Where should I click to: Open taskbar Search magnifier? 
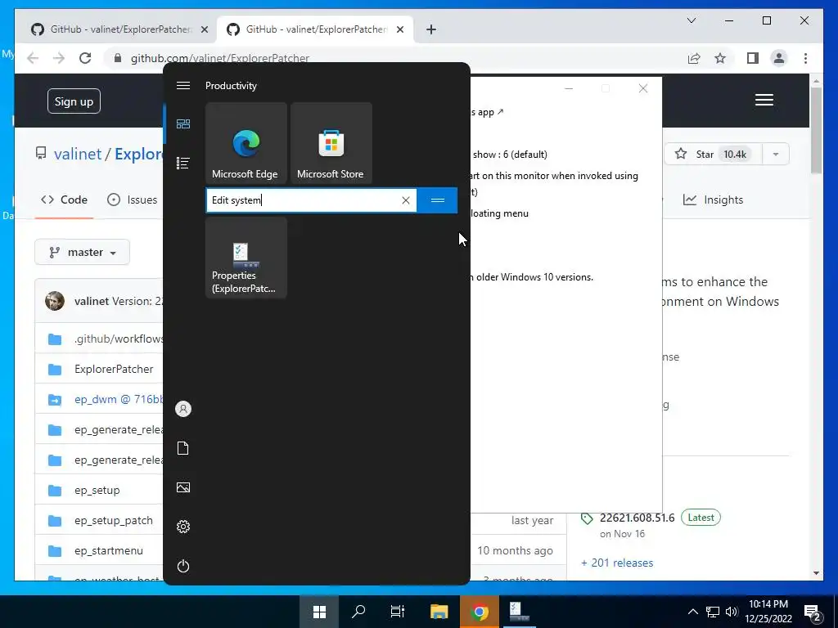pos(358,612)
